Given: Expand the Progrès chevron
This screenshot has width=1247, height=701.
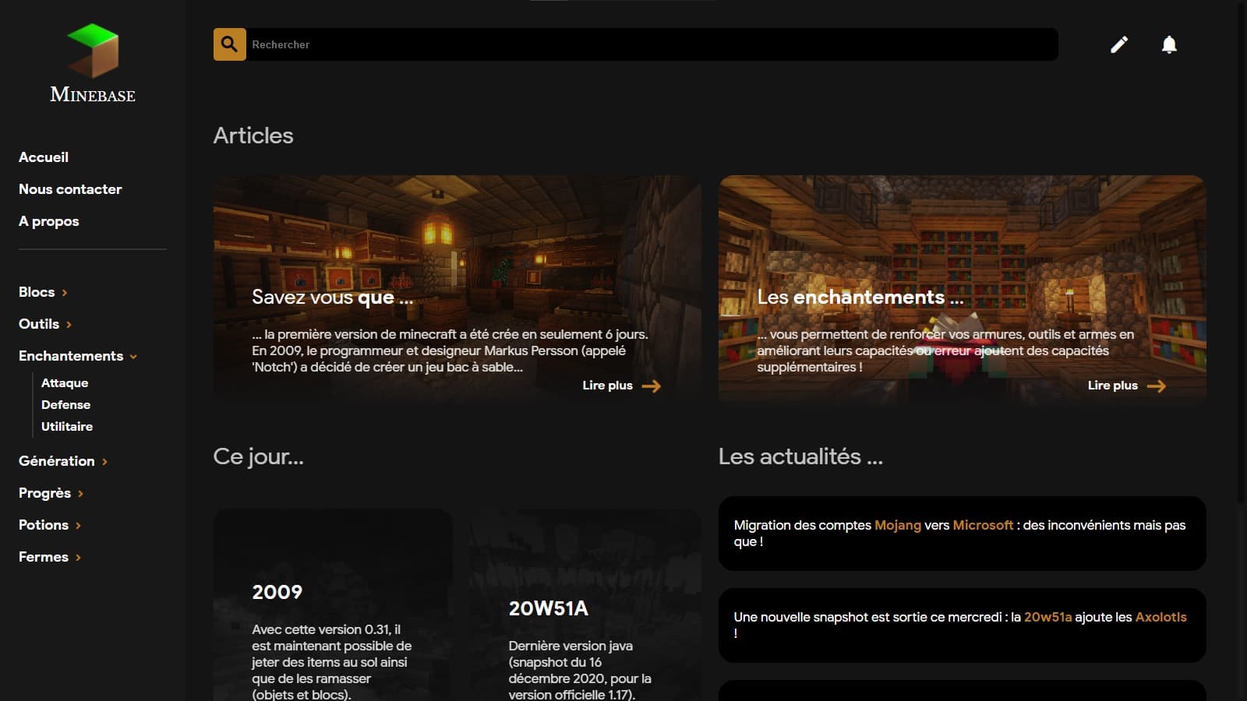Looking at the screenshot, I should pos(80,494).
